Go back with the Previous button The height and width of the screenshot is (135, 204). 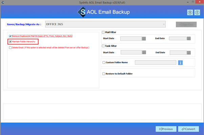[x=166, y=129]
